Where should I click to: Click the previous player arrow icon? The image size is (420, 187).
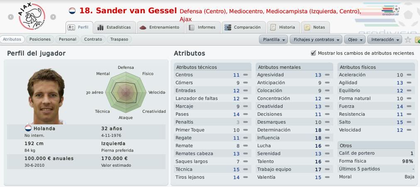click(11, 17)
